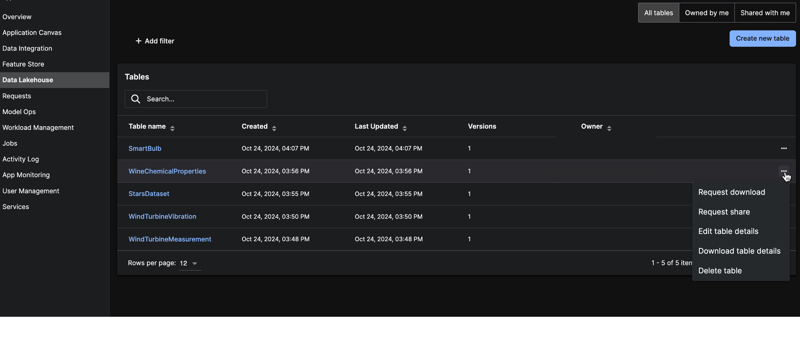Select Request download from context menu
Image resolution: width=800 pixels, height=358 pixels.
tap(732, 192)
